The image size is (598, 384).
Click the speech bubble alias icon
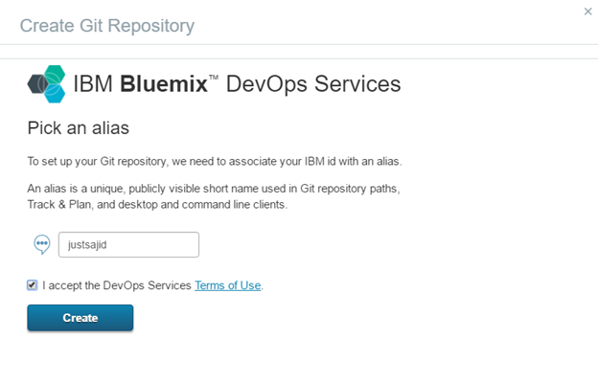coord(42,244)
